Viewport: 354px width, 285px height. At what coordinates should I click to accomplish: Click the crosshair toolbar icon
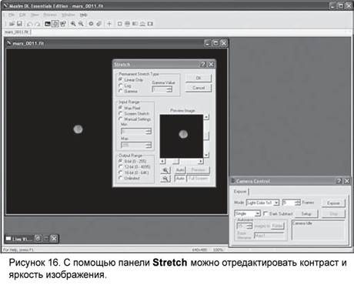pyautogui.click(x=109, y=24)
